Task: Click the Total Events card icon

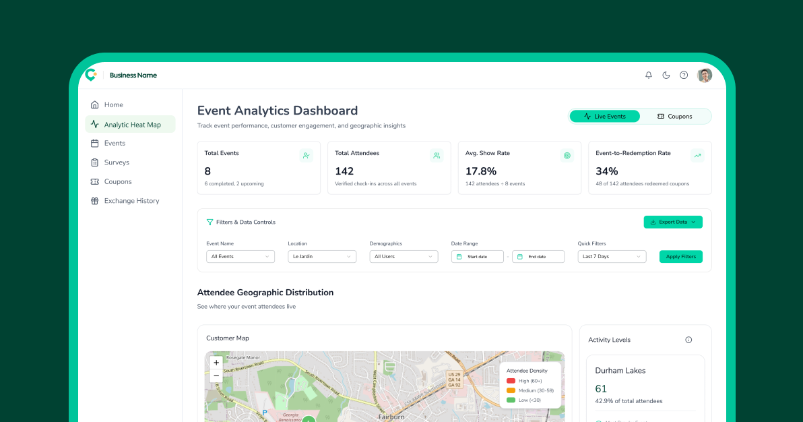Action: tap(307, 155)
